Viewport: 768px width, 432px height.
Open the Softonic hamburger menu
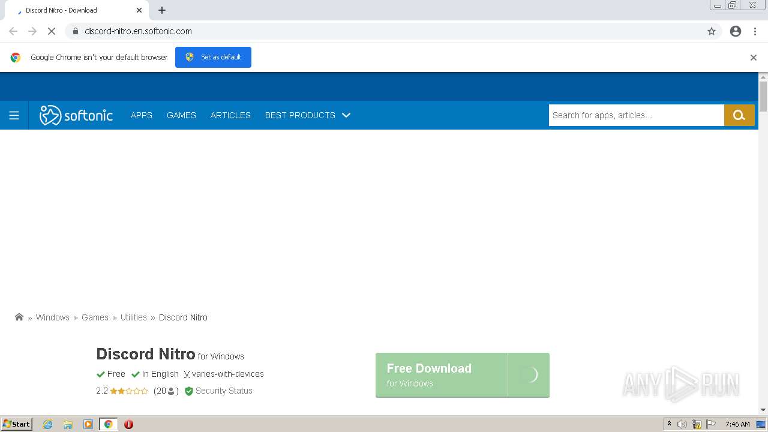click(14, 115)
